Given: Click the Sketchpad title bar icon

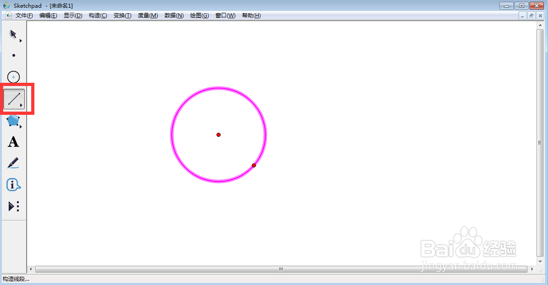Looking at the screenshot, I should click(x=6, y=5).
